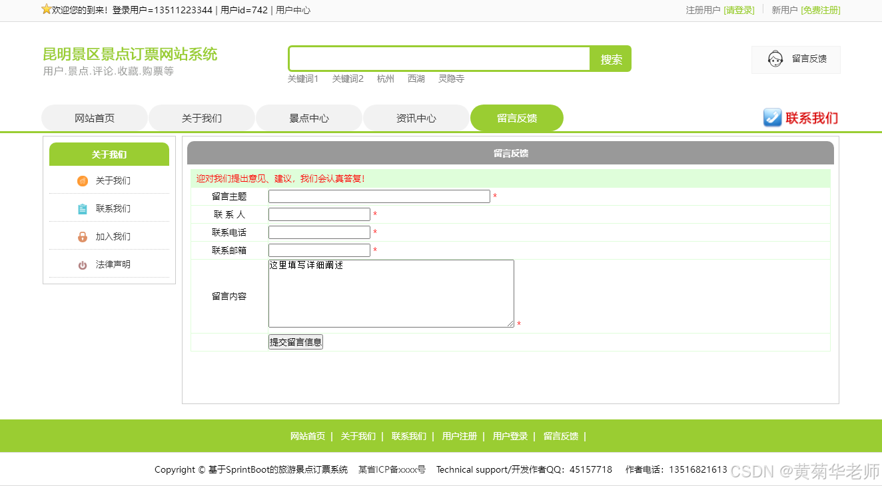
Task: Click the envelope icon beside 关于我们 sidebar item
Action: click(x=82, y=180)
